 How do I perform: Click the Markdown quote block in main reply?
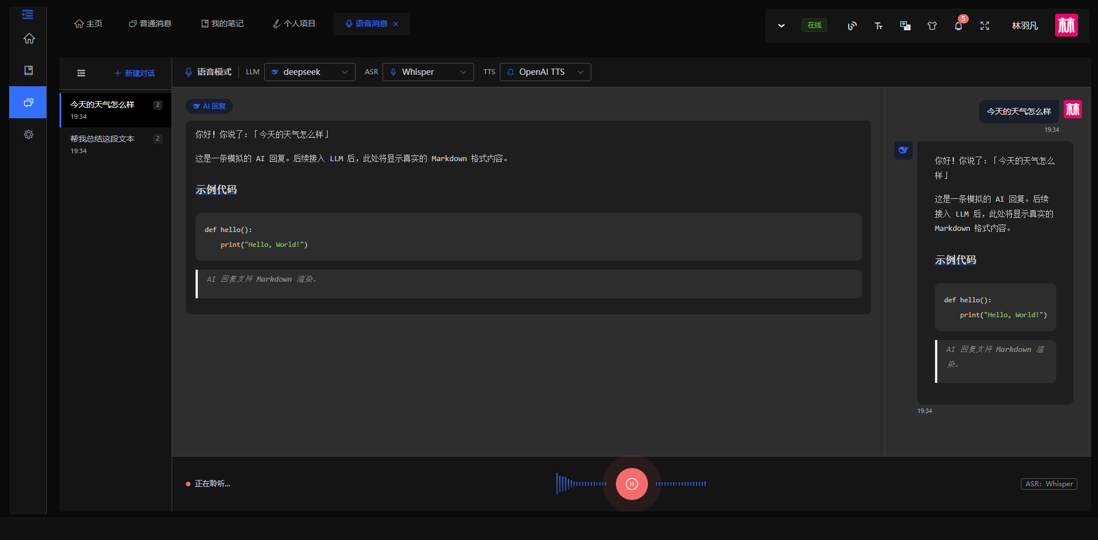[528, 284]
